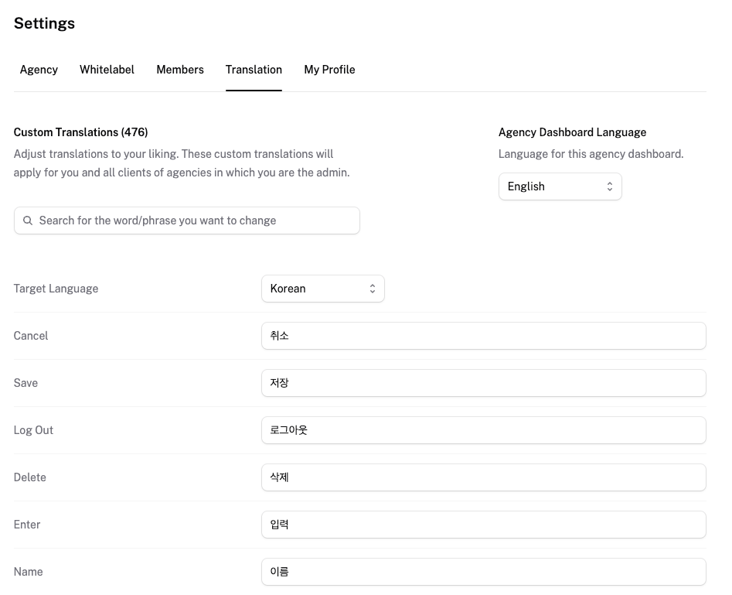Switch to the Members tab
This screenshot has width=732, height=595.
(x=179, y=70)
